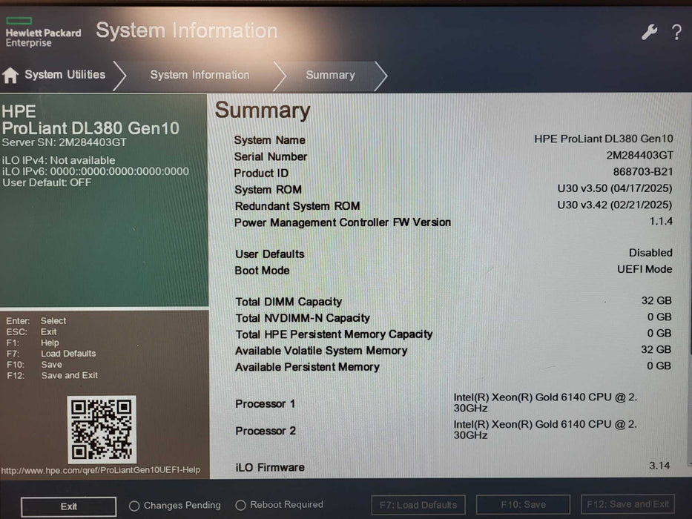Click the Summary page heading

[263, 110]
